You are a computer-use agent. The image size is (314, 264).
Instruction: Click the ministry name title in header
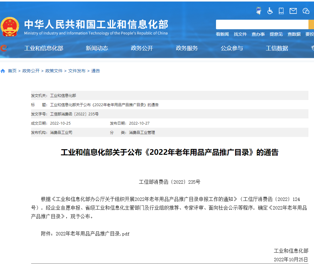[96, 24]
